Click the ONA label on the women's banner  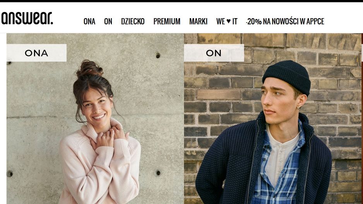pyautogui.click(x=37, y=53)
